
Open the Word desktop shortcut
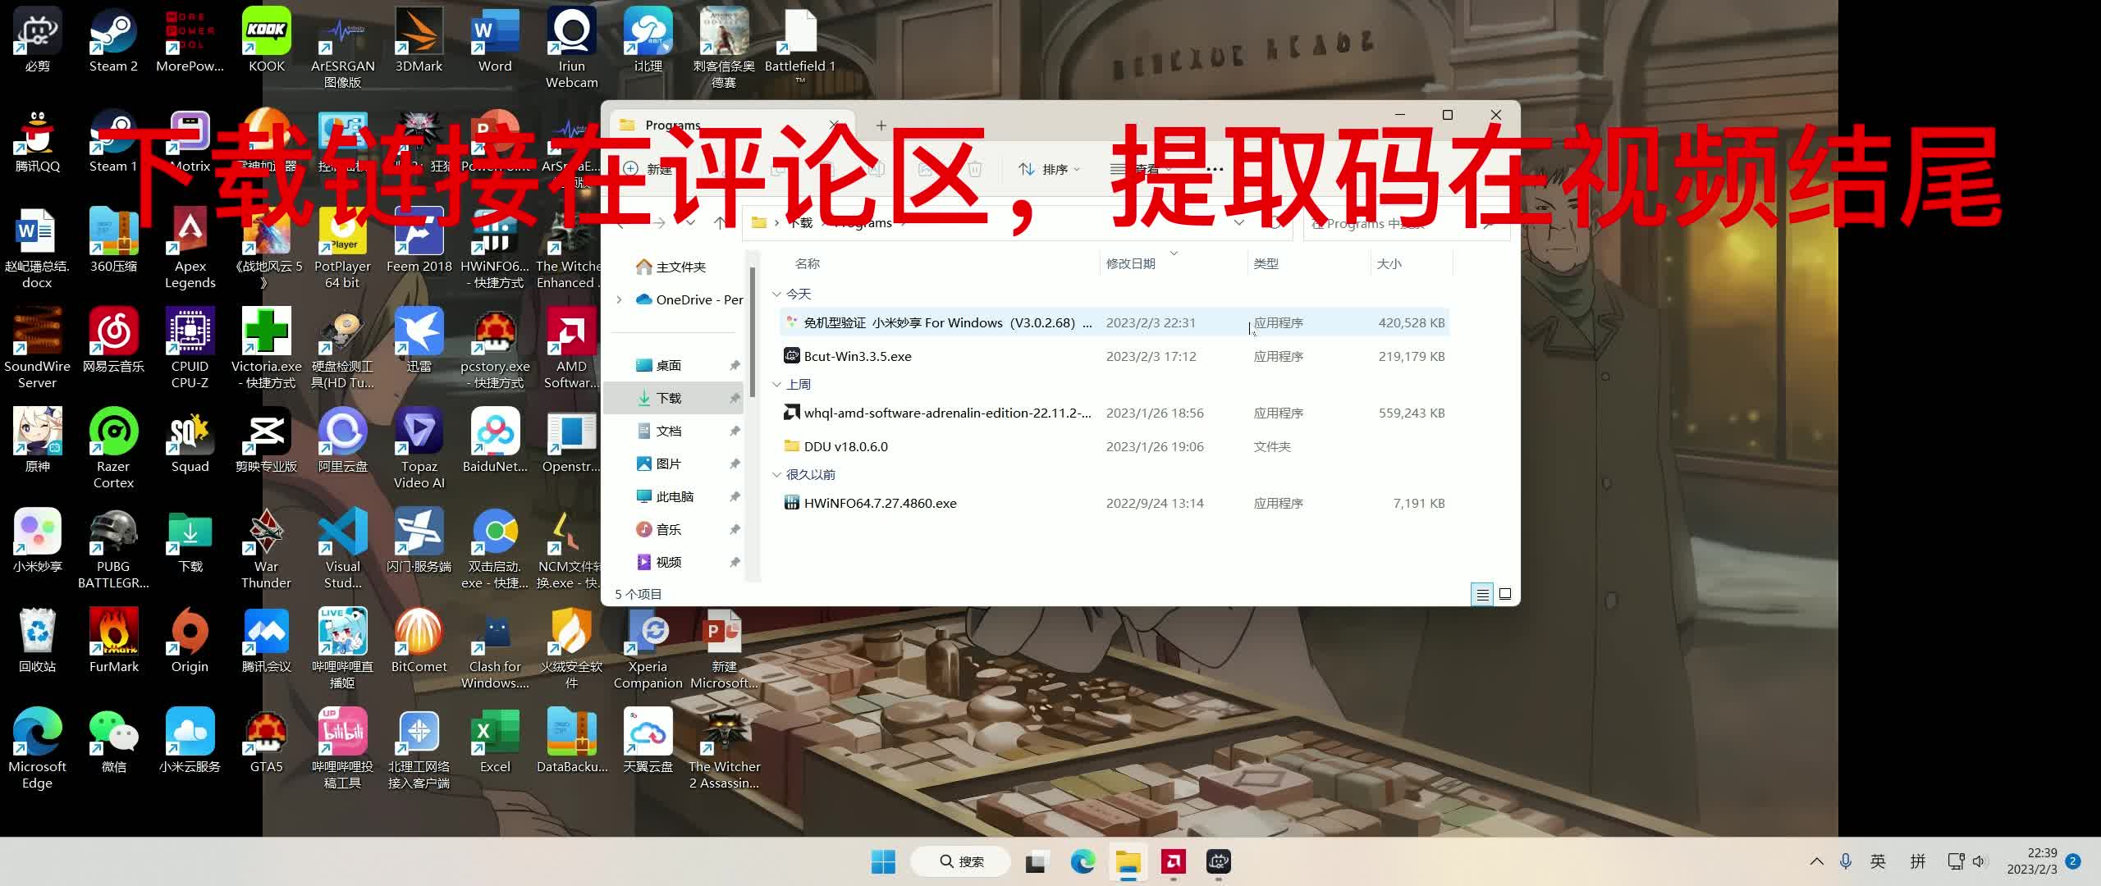[495, 39]
